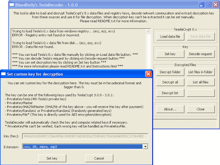The width and height of the screenshot is (220, 165).
Task: Click the 'PrivateKeyMaster' line in the dialog
Action: coord(19,103)
